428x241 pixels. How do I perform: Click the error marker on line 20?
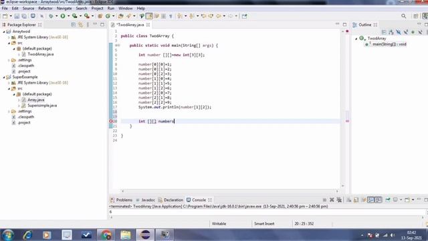(111, 121)
